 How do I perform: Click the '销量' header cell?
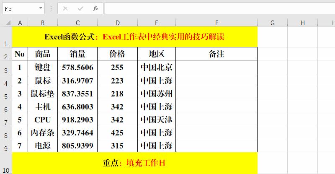[x=77, y=54]
